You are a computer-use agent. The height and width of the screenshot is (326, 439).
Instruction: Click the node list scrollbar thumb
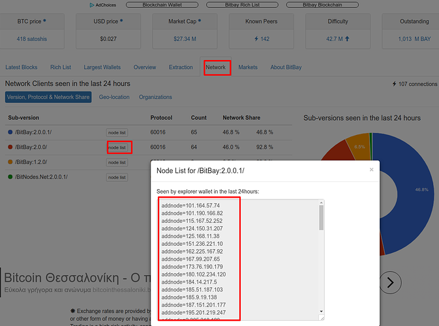[321, 218]
